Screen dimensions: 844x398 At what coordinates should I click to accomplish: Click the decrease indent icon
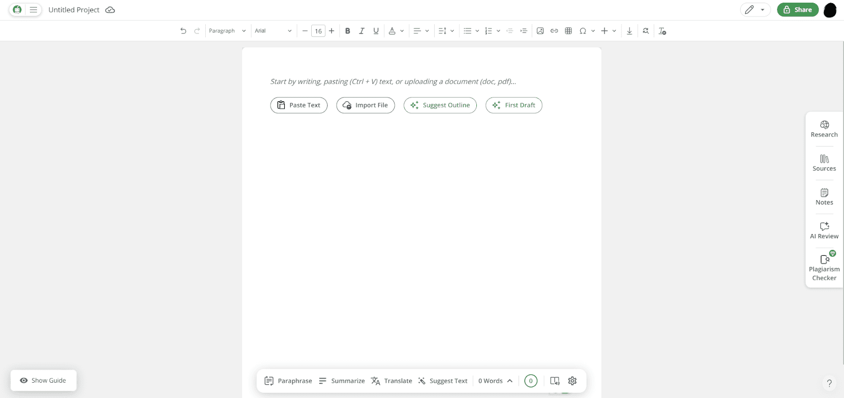point(510,31)
